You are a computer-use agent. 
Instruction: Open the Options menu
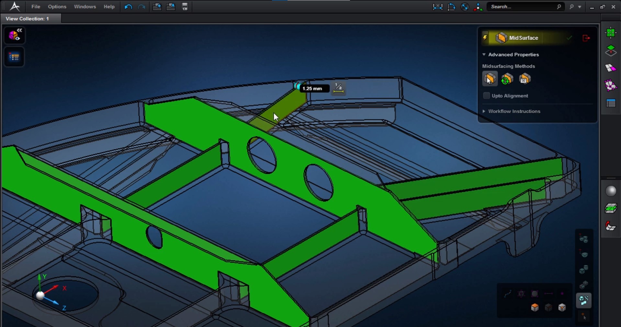(57, 6)
